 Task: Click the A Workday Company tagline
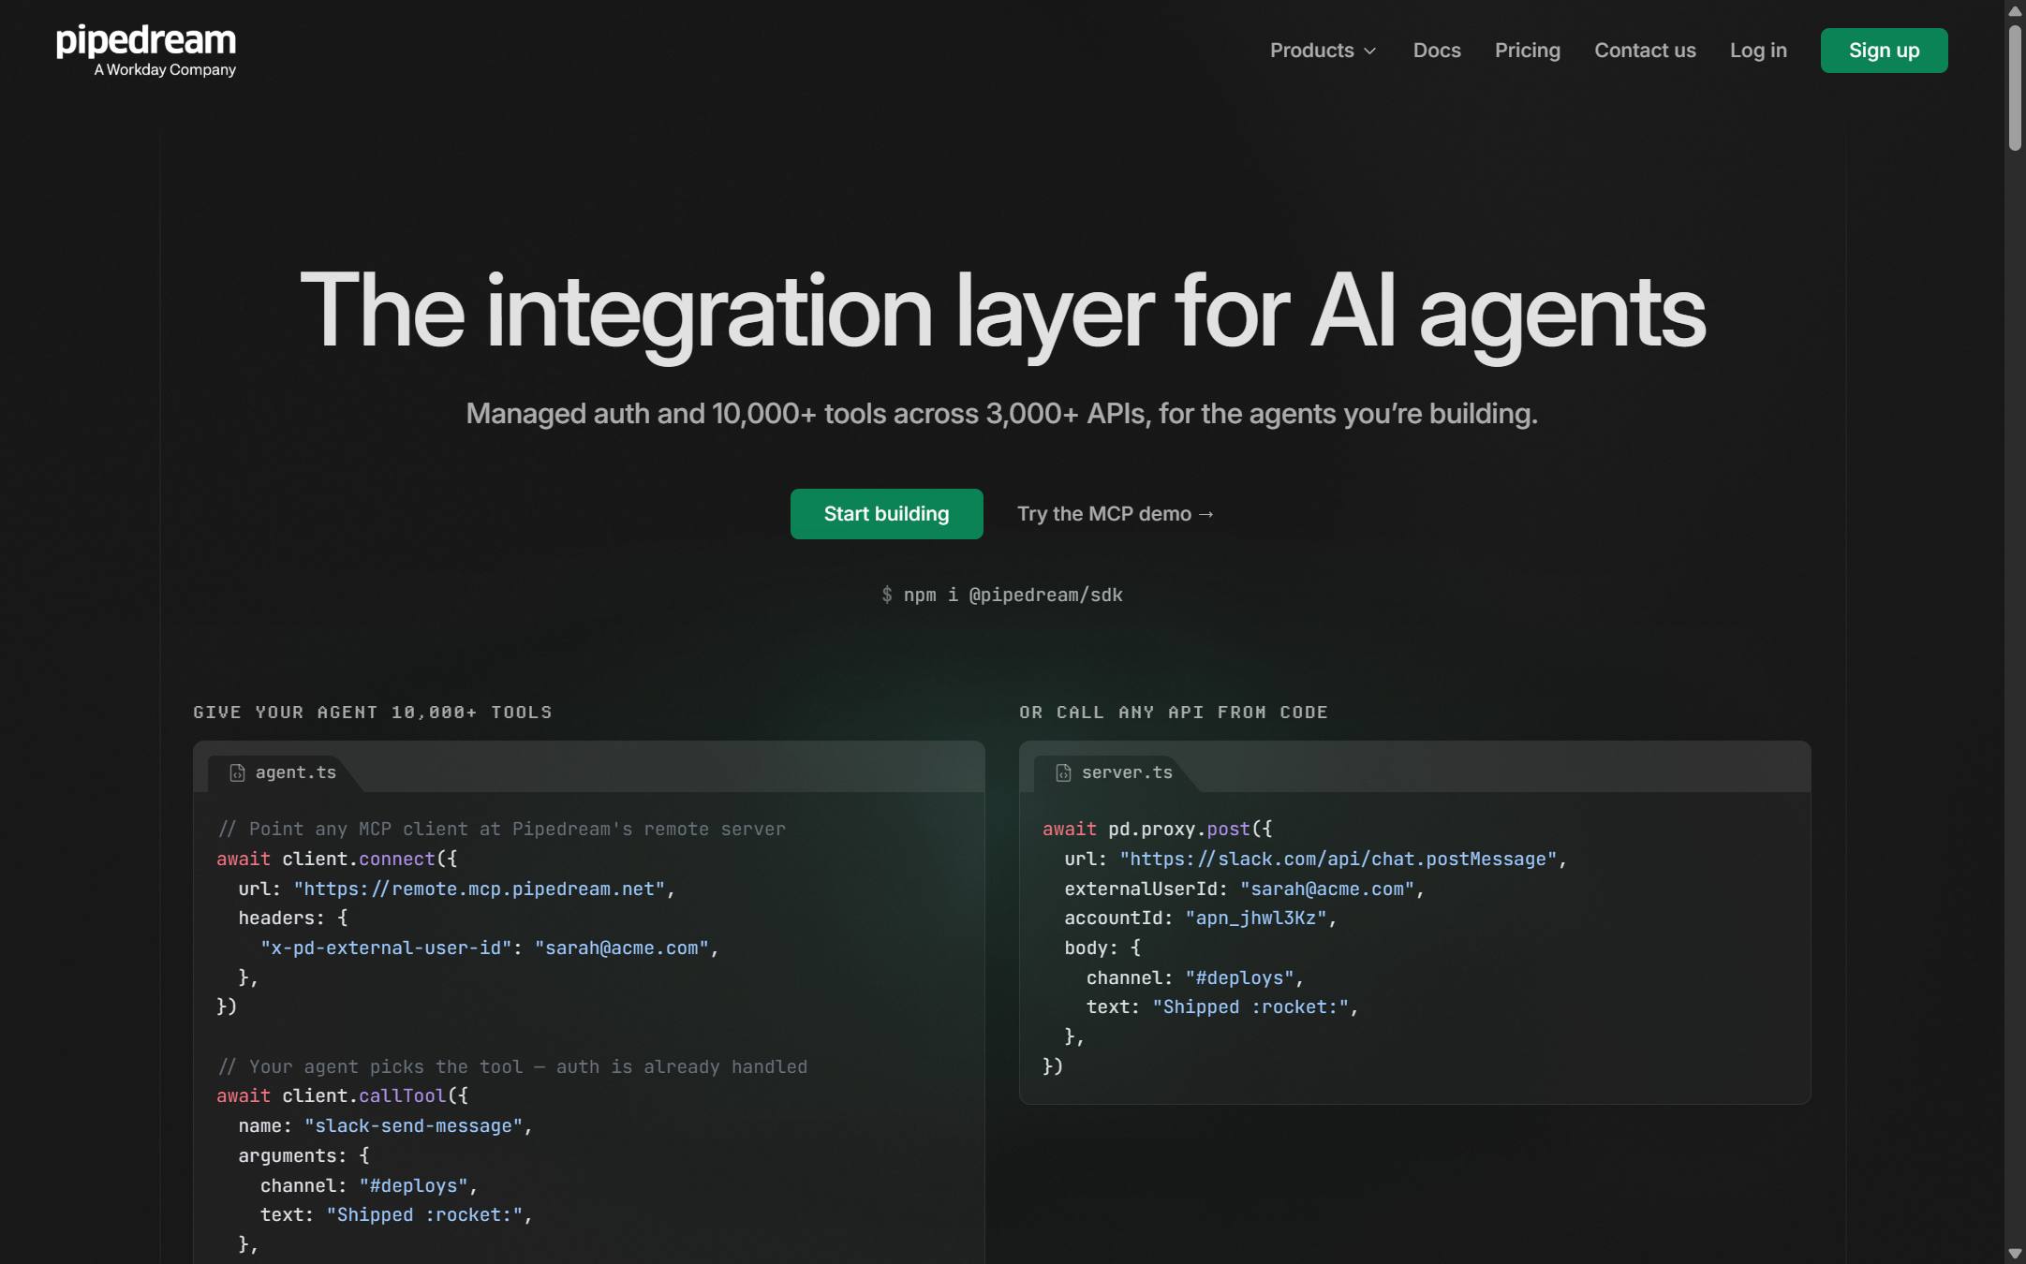165,70
